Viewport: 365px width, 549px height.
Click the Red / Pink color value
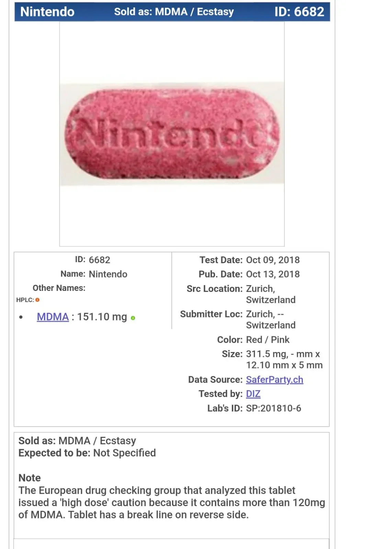click(x=267, y=340)
